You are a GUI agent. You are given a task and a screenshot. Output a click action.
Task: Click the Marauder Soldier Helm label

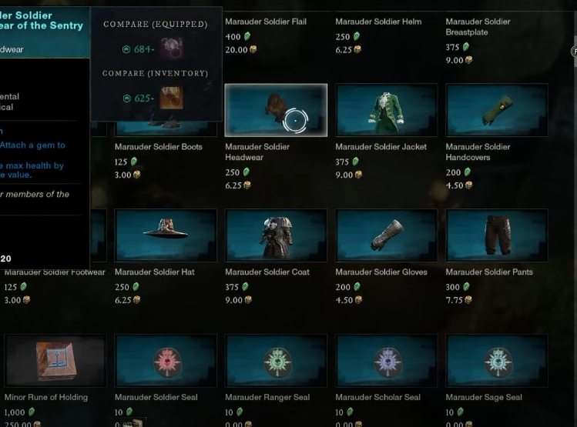(378, 22)
